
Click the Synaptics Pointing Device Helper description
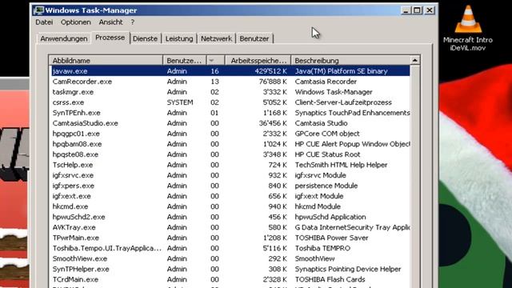point(348,270)
